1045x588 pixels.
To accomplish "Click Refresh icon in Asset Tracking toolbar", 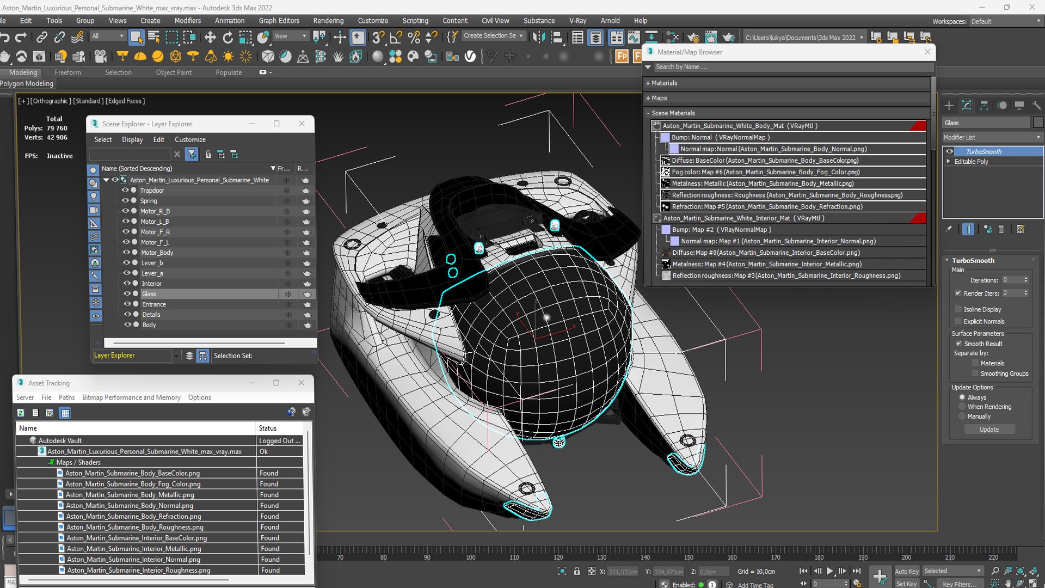I will 21,413.
